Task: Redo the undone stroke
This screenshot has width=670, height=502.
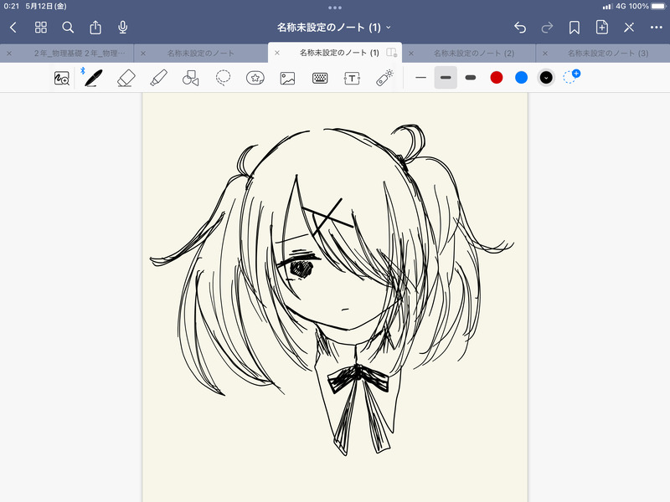Action: coord(548,28)
